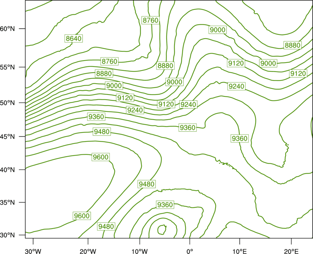This screenshot has height=254, width=313.
Task: Select the 9360 label near 10°E and 45°N
Action: coord(239,138)
